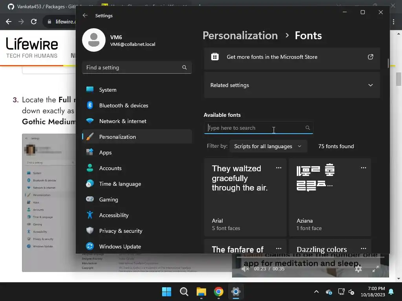Open more options for the Arial font card
The image size is (402, 301).
279,168
